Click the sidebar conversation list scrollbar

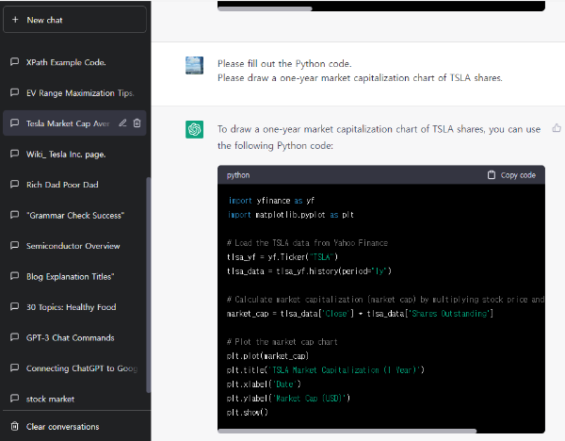point(148,285)
